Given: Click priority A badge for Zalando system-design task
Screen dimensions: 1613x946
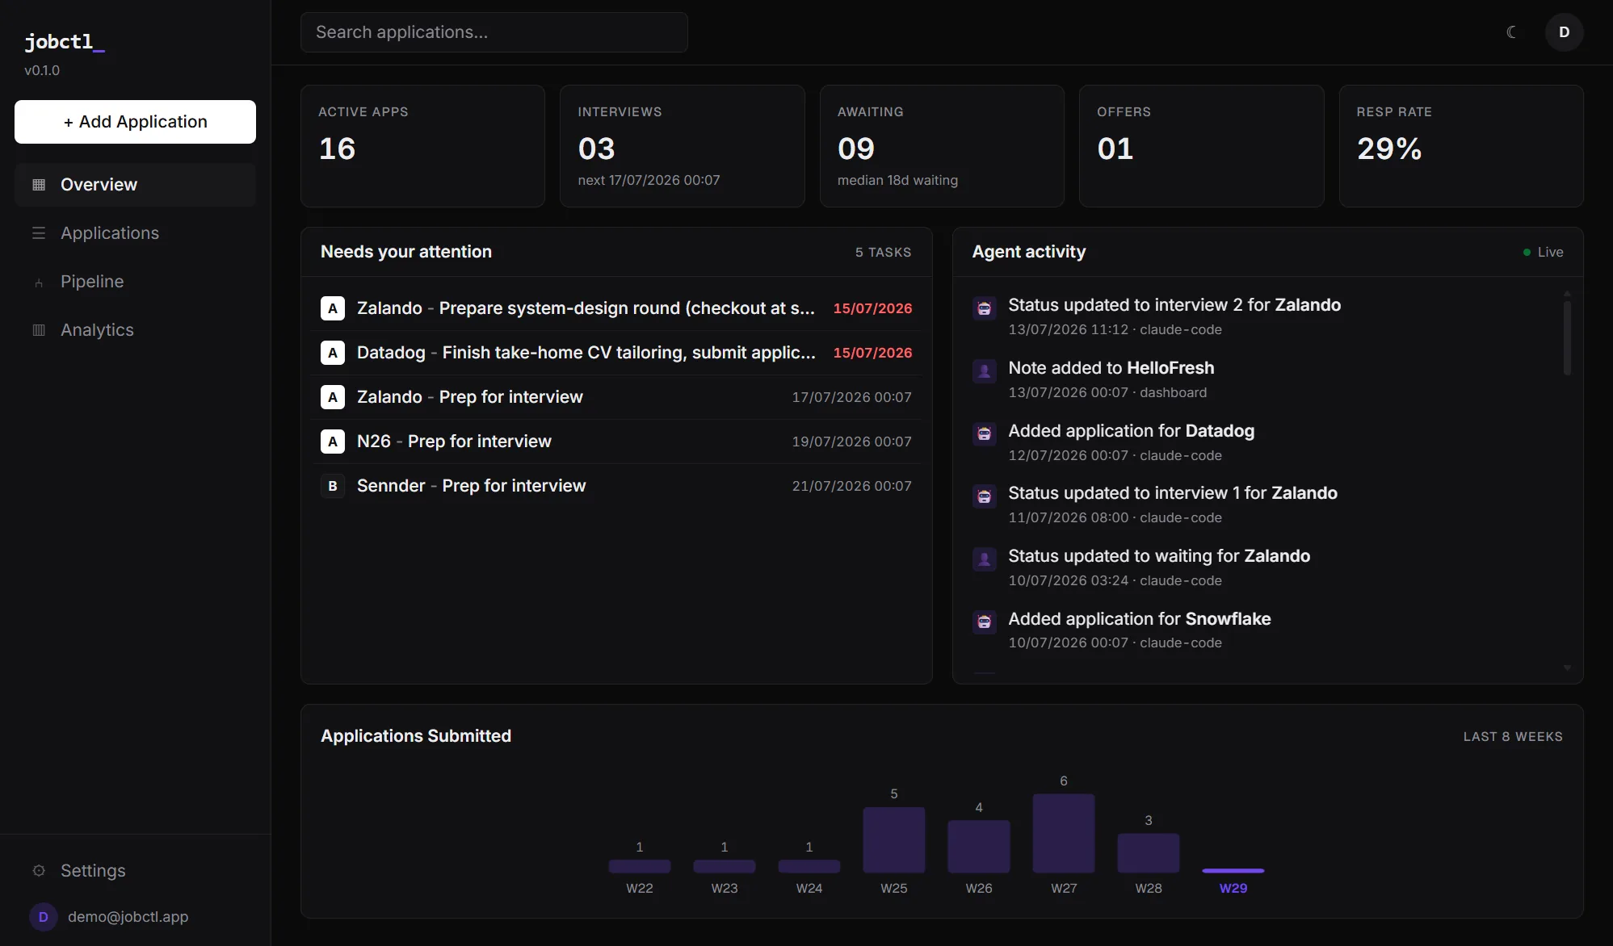Looking at the screenshot, I should pyautogui.click(x=333, y=308).
